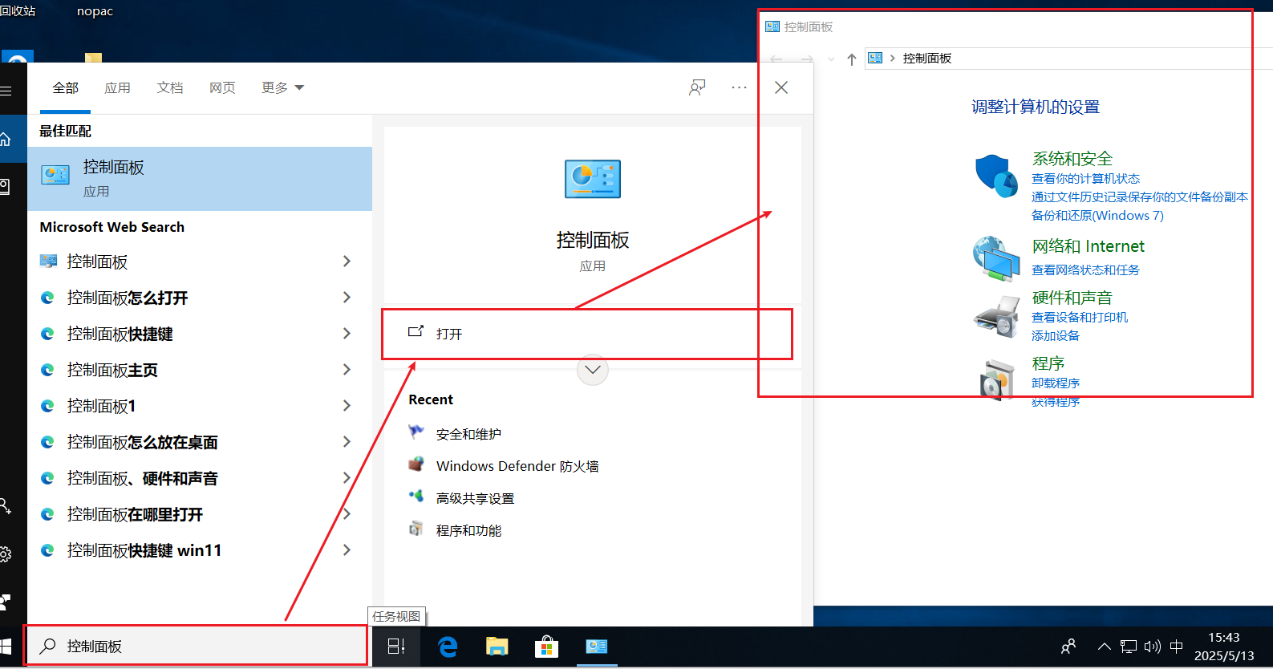Viewport: 1273px width, 669px height.
Task: Click the Up arrow in Control Panel window
Action: pos(852,59)
